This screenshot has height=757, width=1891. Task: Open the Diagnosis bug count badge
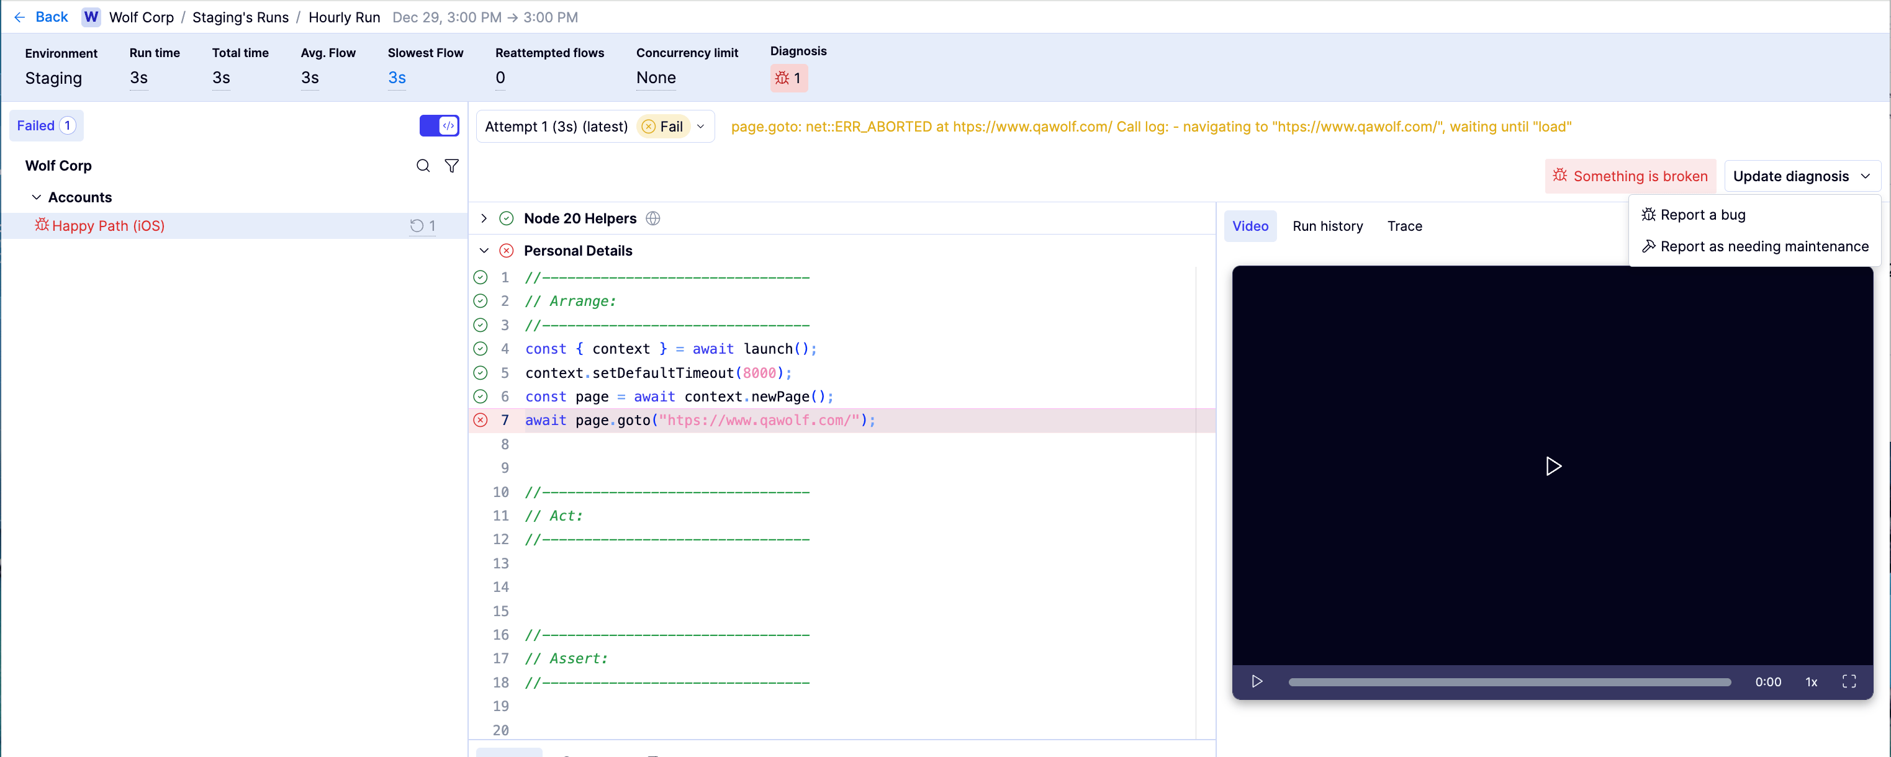(788, 78)
